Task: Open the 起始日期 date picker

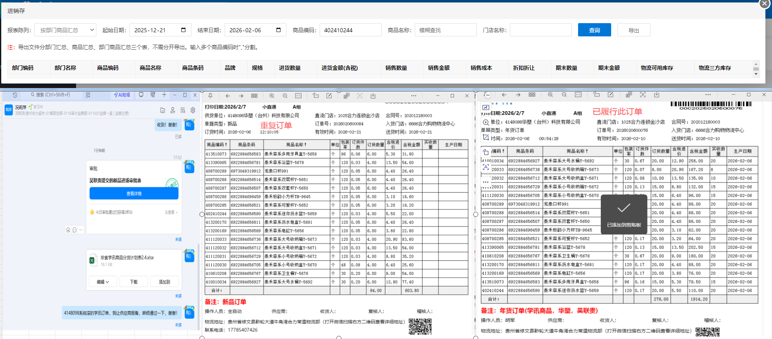Action: click(x=183, y=30)
